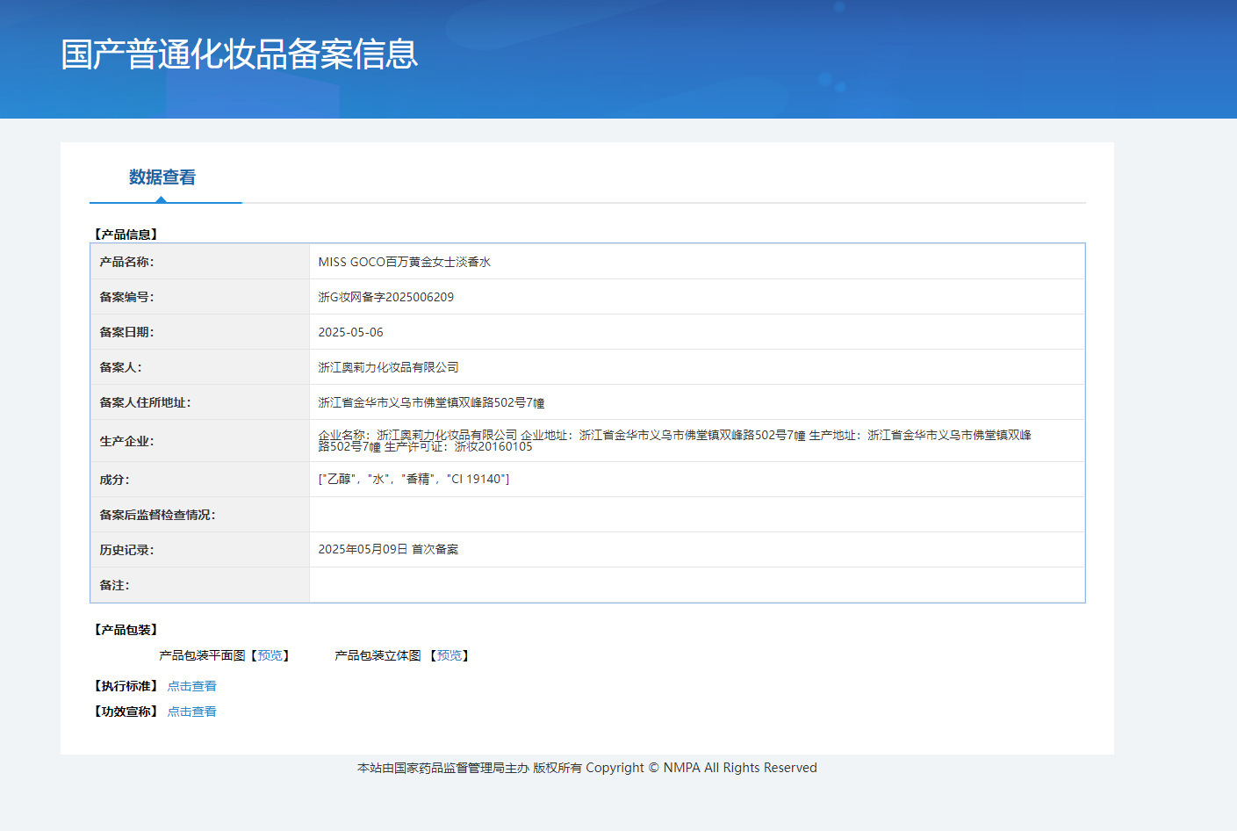This screenshot has width=1237, height=831.
Task: Click the filing date 2025-05-06
Action: [350, 332]
